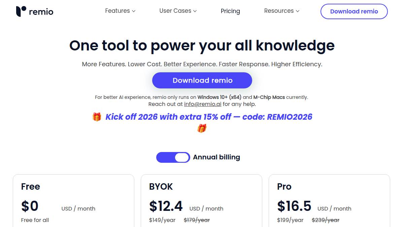Click the gift icon below the promo code
The width and height of the screenshot is (404, 227).
(x=202, y=128)
